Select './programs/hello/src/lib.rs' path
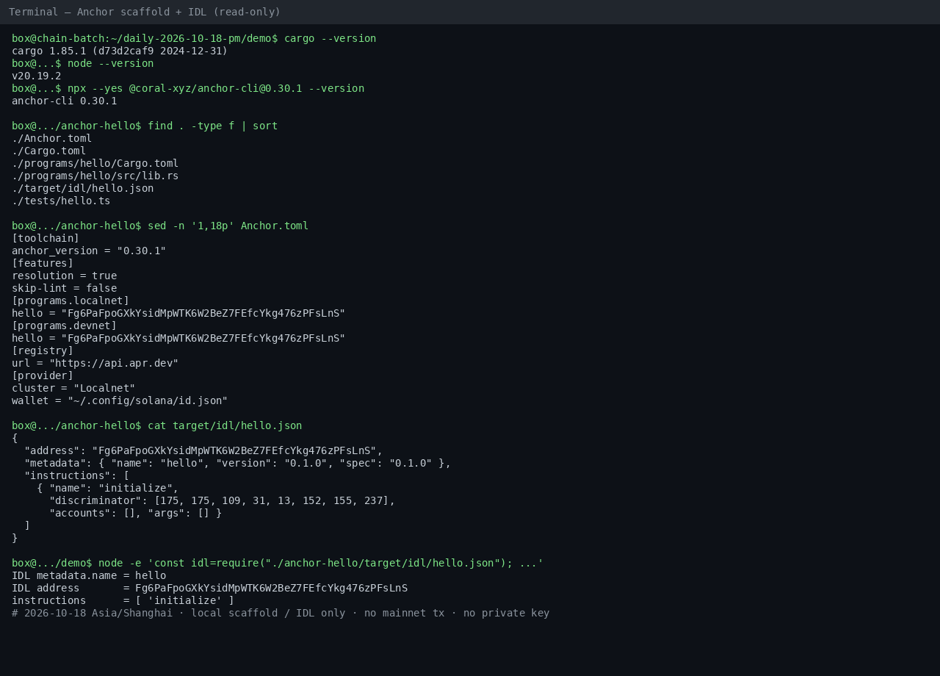940x676 pixels. [x=95, y=176]
